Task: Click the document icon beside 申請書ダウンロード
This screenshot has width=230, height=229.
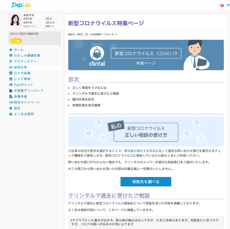Action: [11, 91]
